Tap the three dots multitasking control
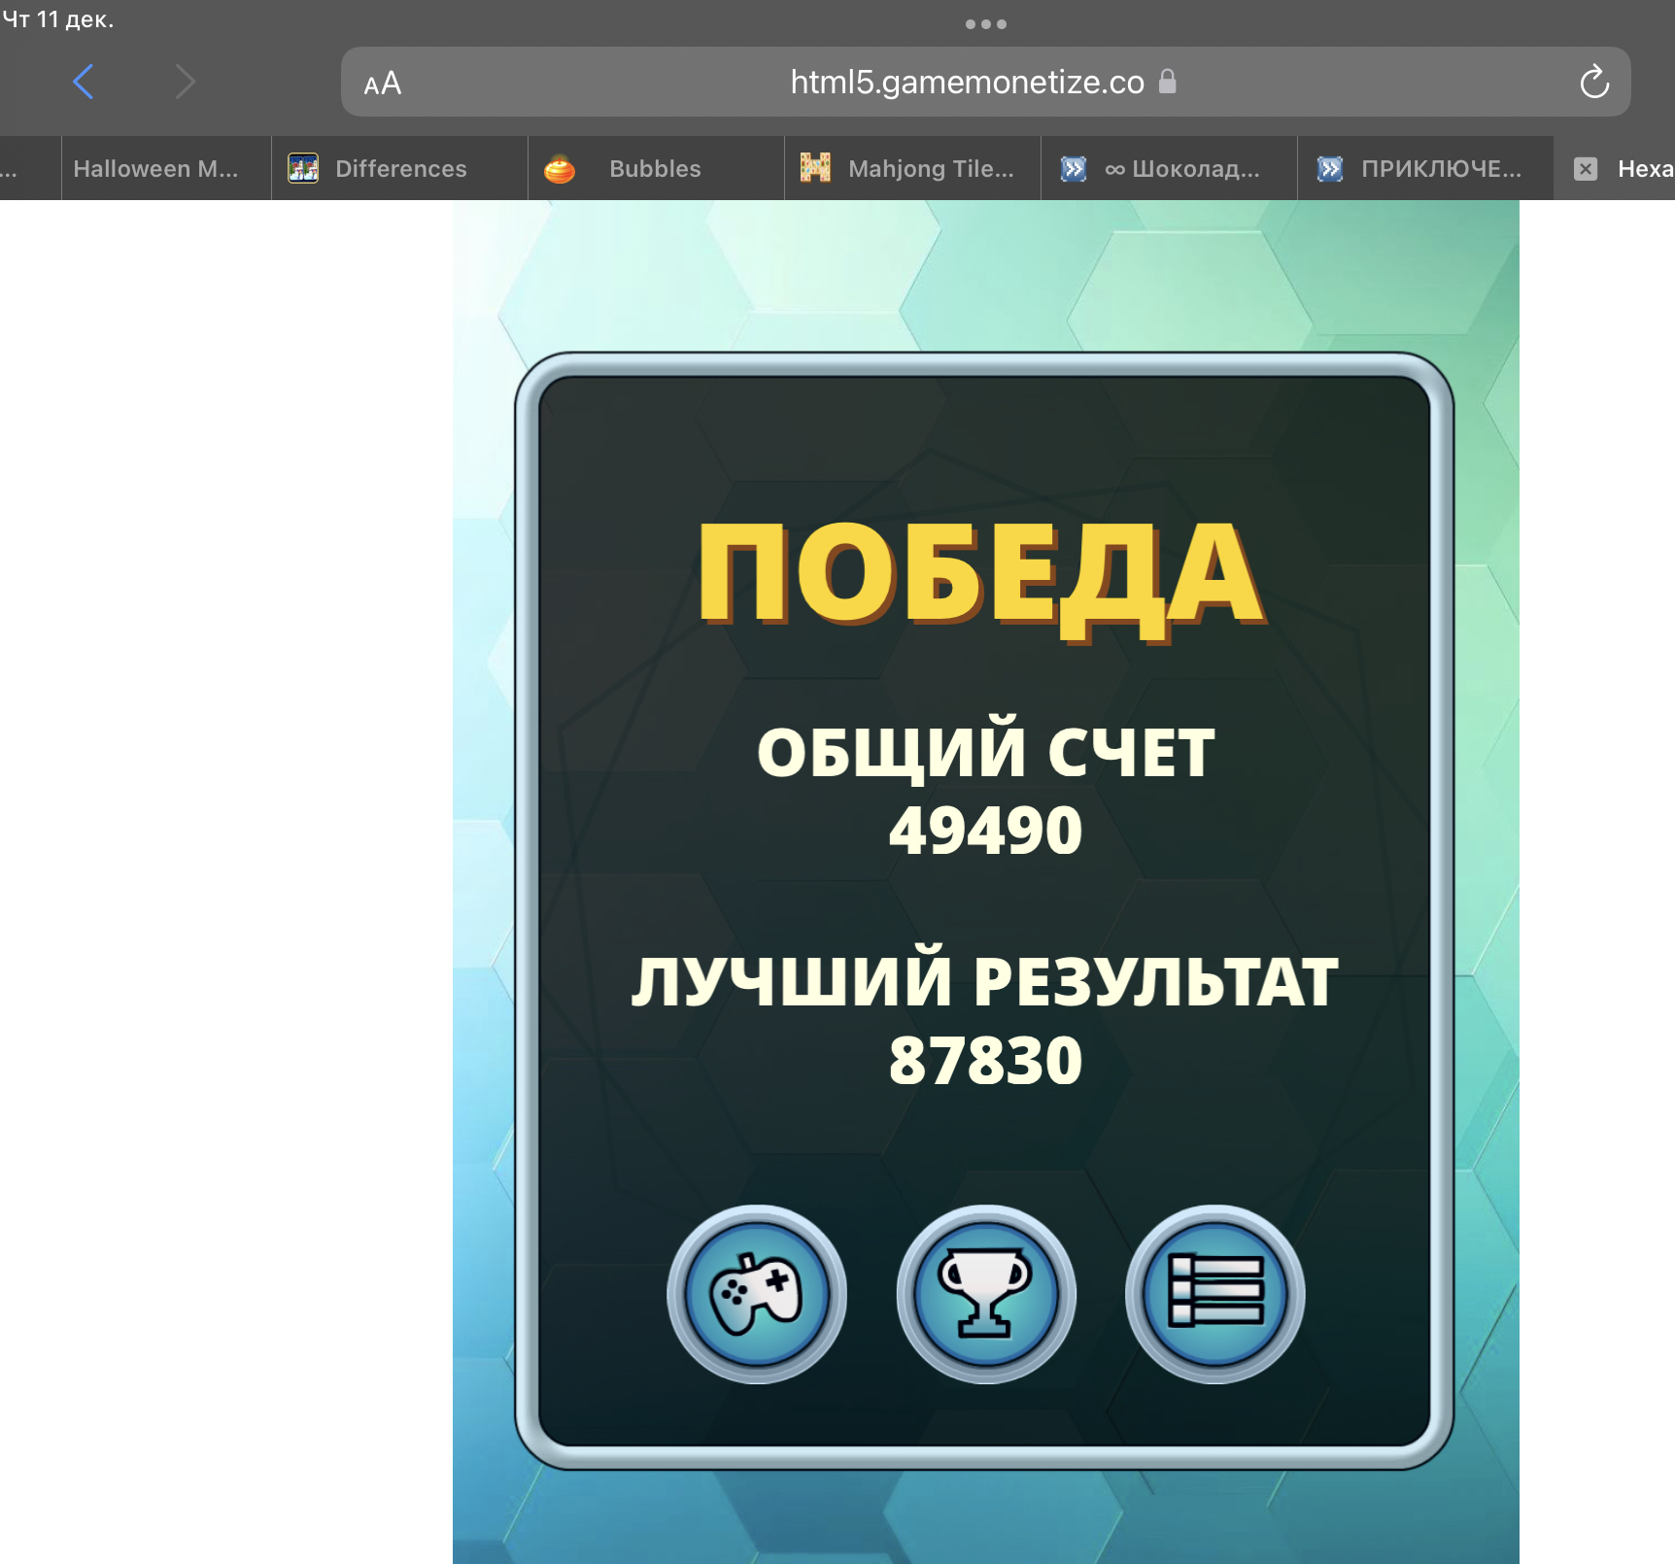This screenshot has width=1675, height=1564. coord(985,24)
